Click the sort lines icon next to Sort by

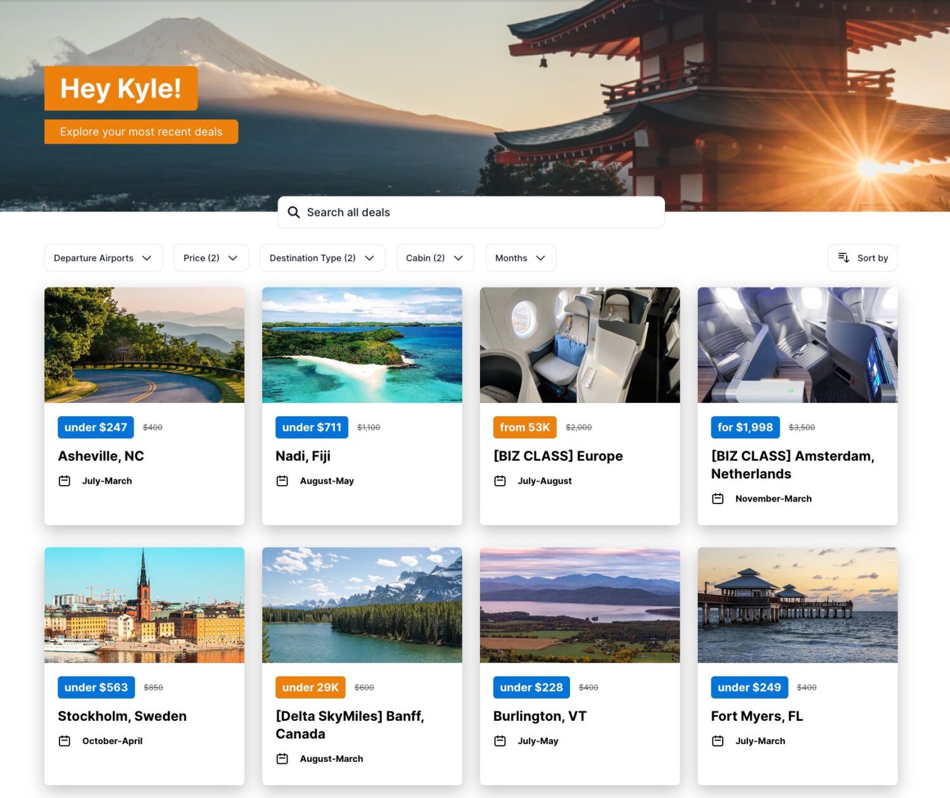pyautogui.click(x=843, y=258)
